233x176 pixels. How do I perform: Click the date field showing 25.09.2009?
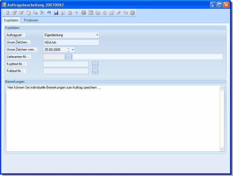[59, 50]
